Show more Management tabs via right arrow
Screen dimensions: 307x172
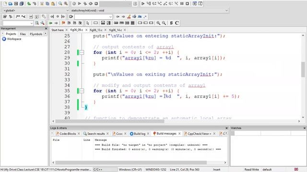click(x=46, y=34)
